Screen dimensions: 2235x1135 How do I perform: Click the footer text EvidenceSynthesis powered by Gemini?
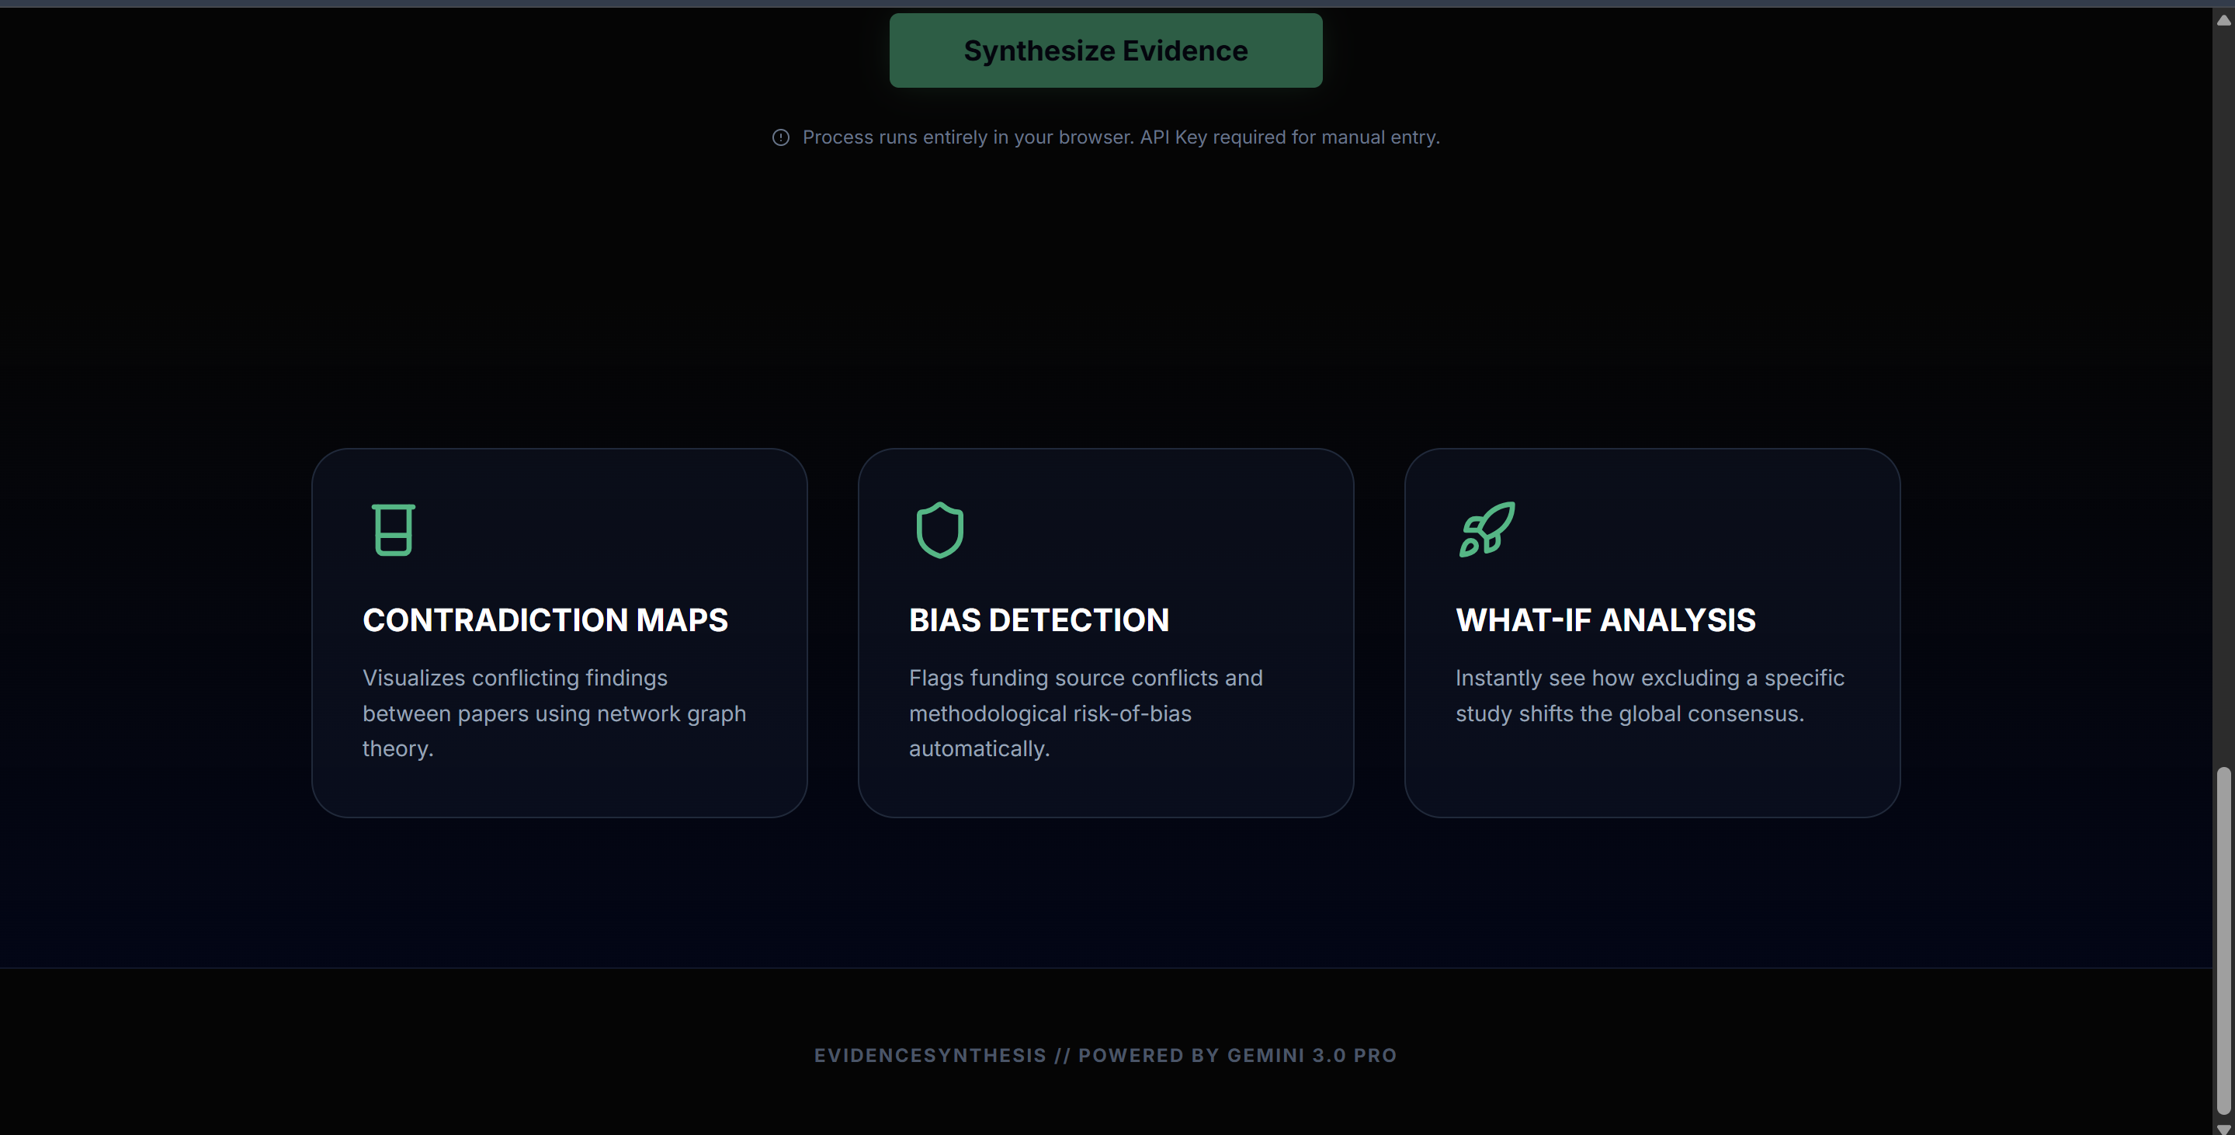1105,1055
